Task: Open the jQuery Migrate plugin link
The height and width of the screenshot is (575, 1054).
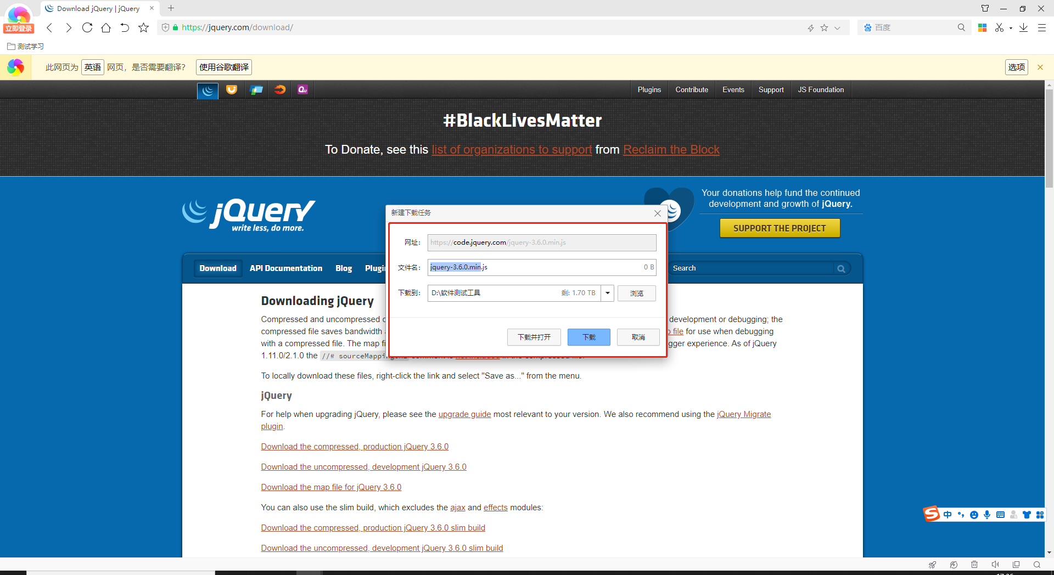Action: click(744, 414)
